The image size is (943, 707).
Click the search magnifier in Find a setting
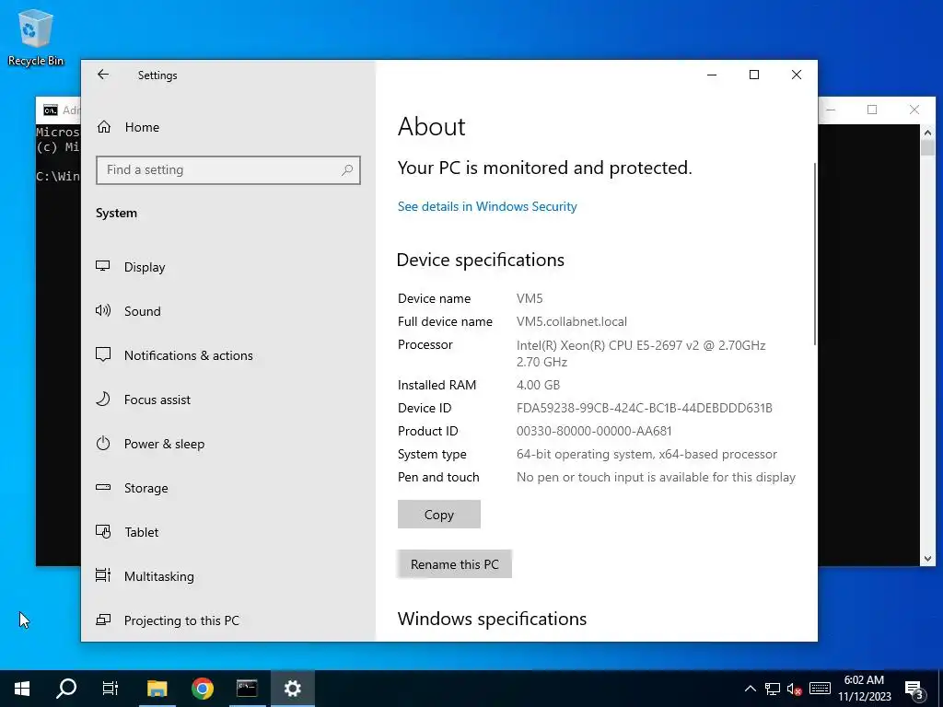[347, 170]
